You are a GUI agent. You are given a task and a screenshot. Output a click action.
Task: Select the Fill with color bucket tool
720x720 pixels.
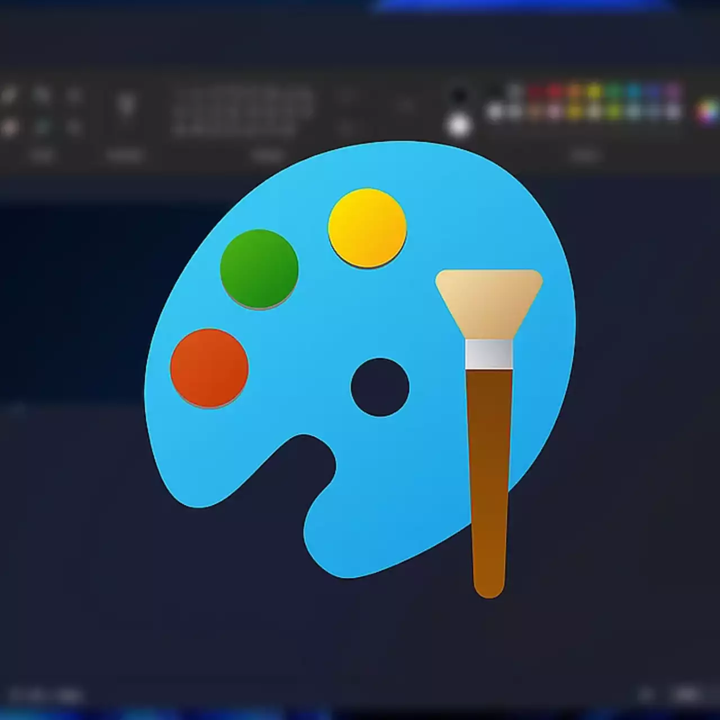point(42,96)
